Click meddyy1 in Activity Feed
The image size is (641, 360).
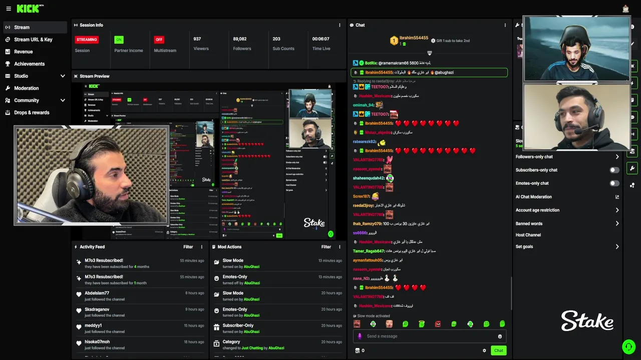[x=93, y=325]
